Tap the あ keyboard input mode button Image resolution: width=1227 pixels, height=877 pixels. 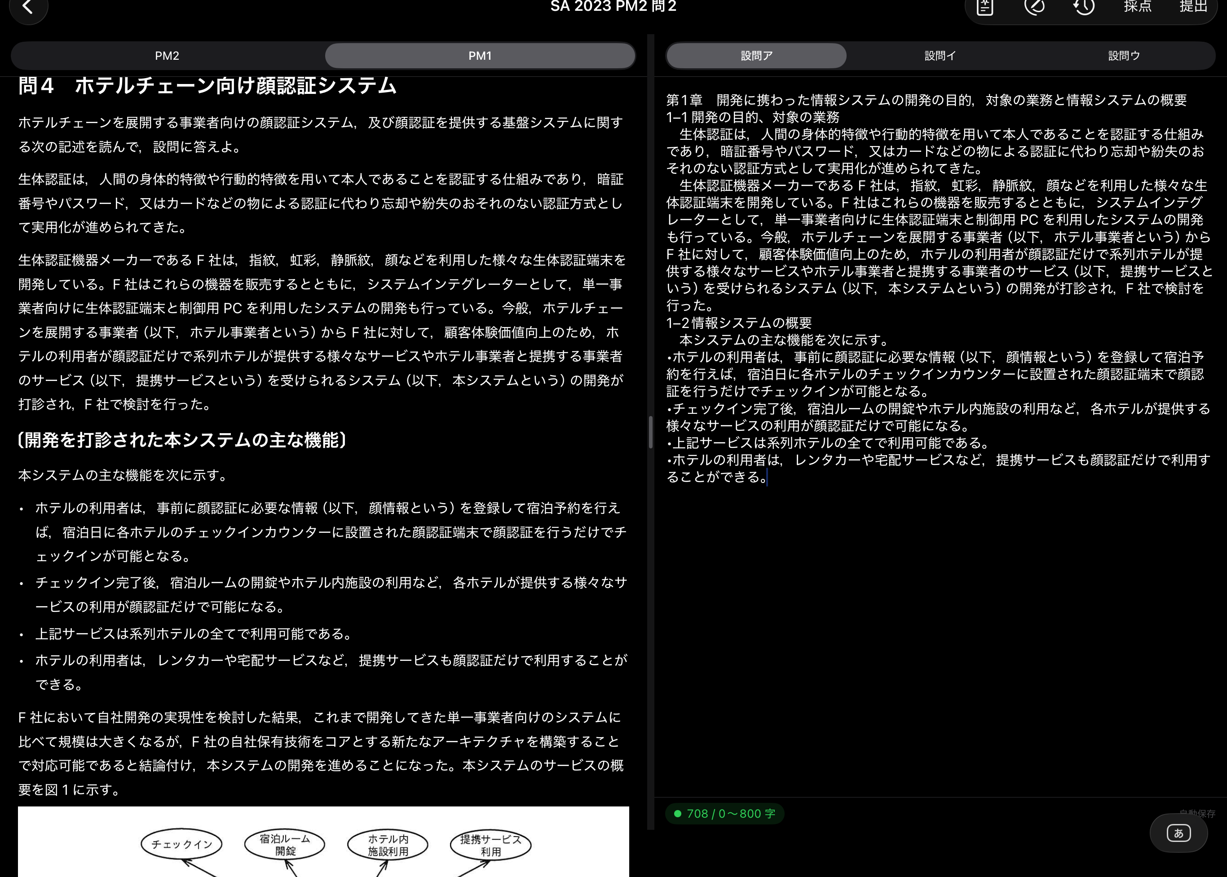coord(1178,833)
